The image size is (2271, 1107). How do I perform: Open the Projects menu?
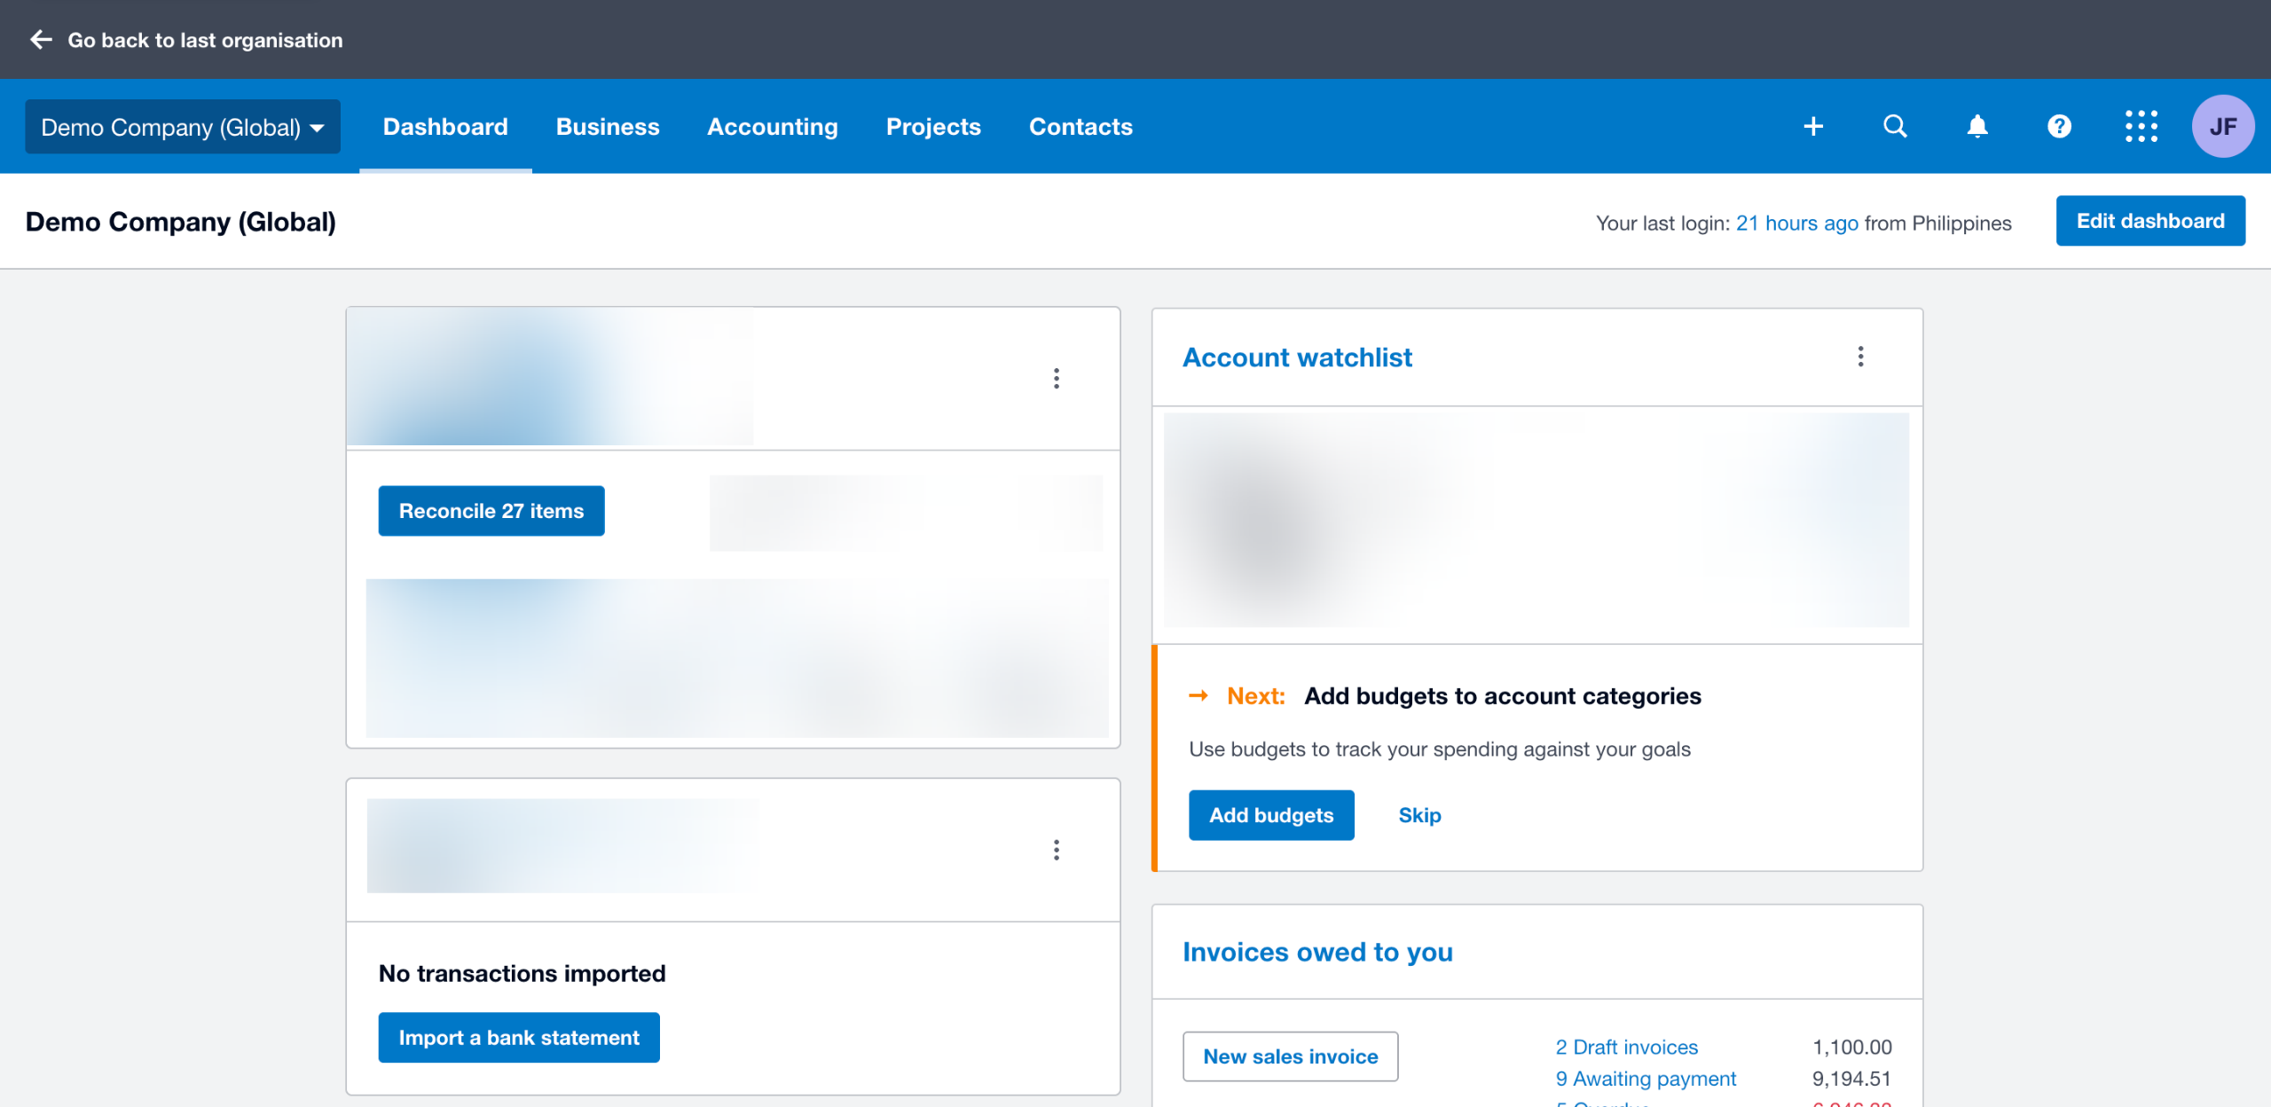[x=933, y=127]
